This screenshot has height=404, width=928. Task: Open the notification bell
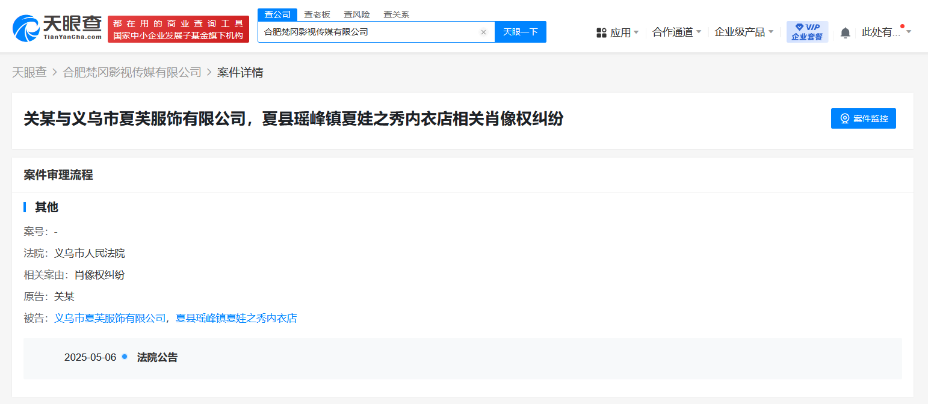[845, 32]
